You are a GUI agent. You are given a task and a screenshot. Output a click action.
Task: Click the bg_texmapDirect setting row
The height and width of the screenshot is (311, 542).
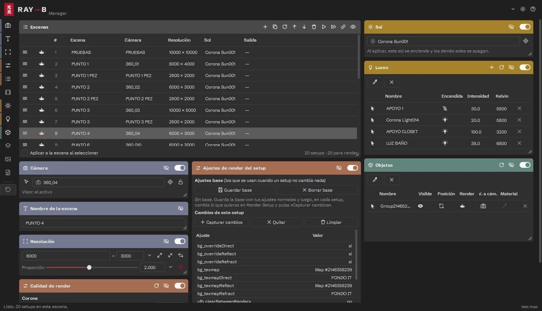(275, 278)
